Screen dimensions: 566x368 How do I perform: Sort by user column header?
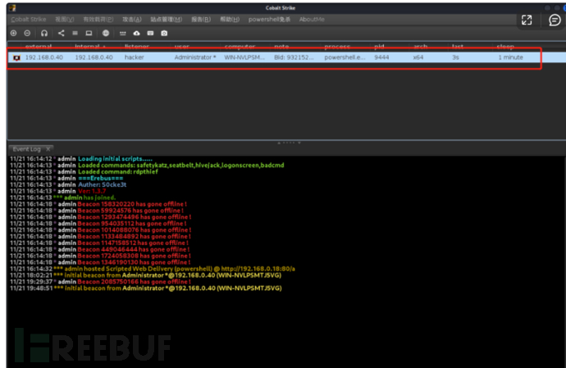[x=182, y=47]
